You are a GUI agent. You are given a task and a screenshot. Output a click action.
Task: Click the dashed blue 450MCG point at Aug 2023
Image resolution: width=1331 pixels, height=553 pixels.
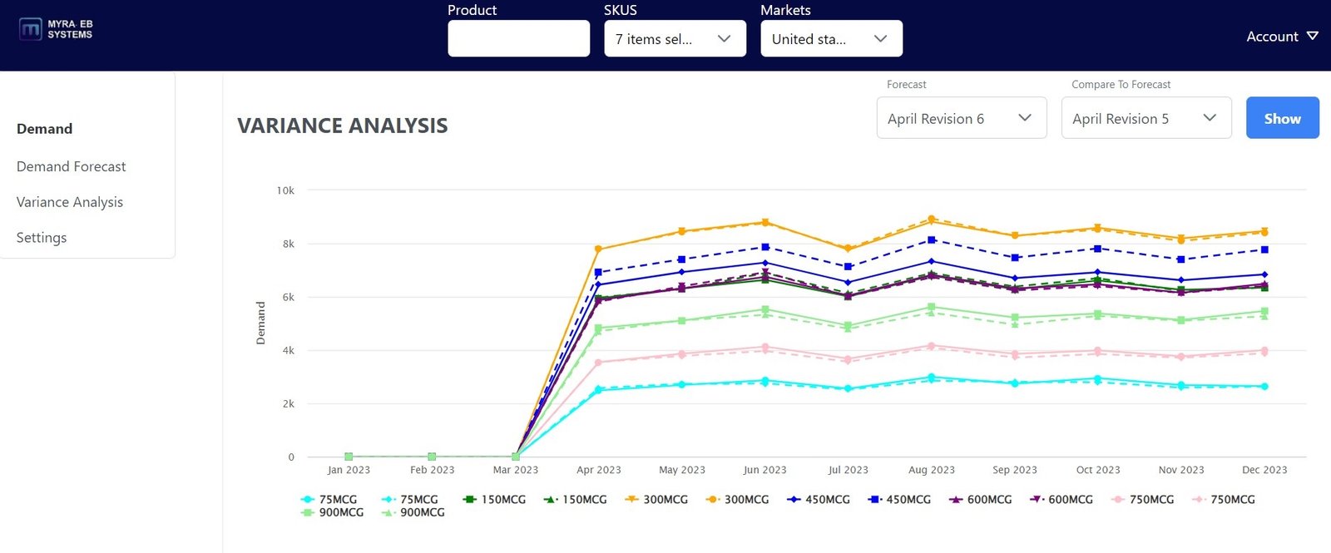pyautogui.click(x=932, y=240)
